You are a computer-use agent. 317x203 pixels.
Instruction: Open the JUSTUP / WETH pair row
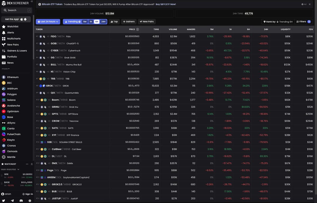175,198
